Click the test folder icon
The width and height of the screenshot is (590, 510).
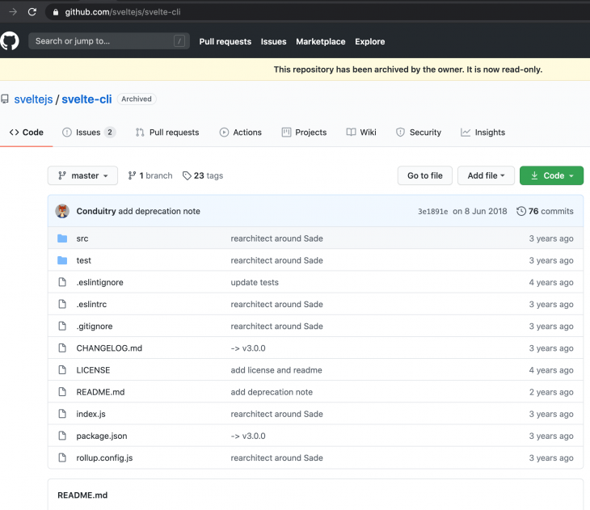(62, 260)
